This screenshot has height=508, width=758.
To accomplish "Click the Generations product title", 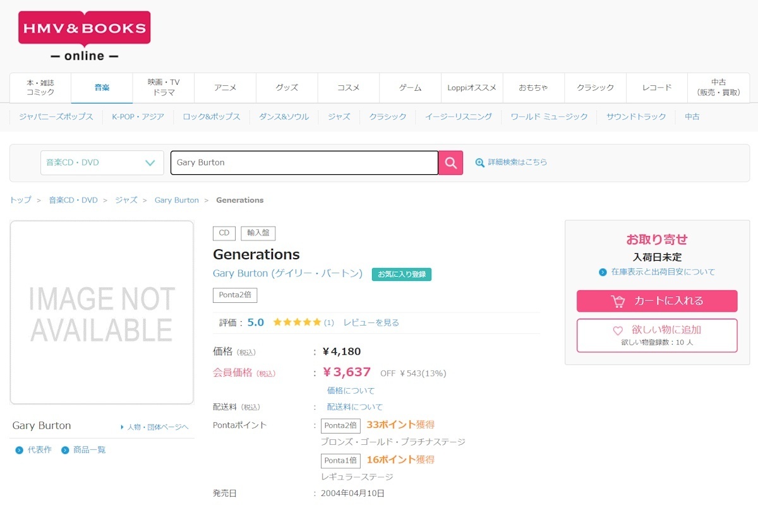I will [x=256, y=254].
